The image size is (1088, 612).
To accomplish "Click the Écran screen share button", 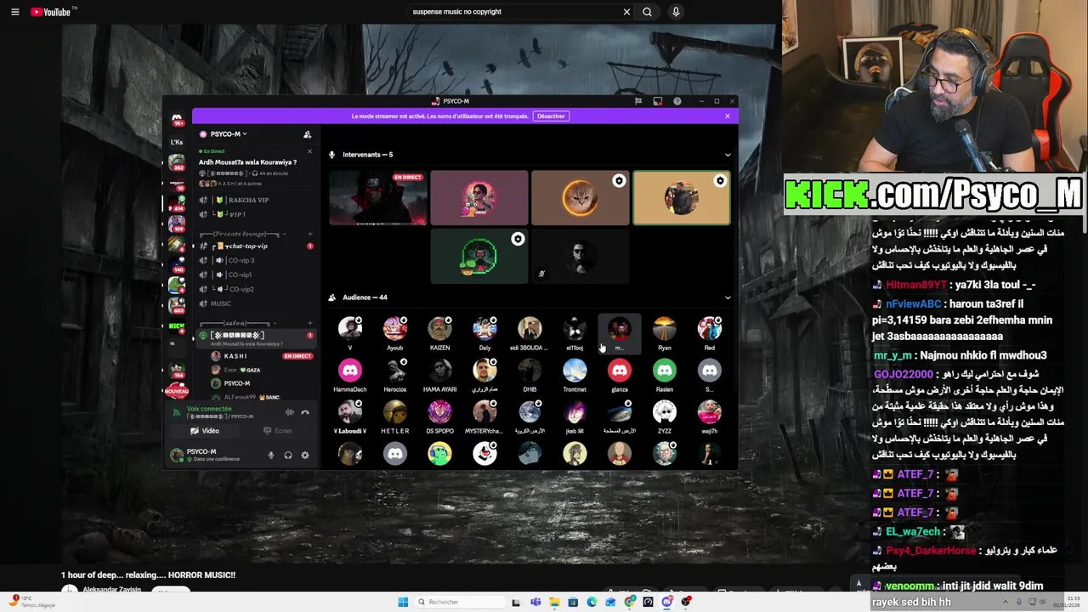I will [278, 431].
